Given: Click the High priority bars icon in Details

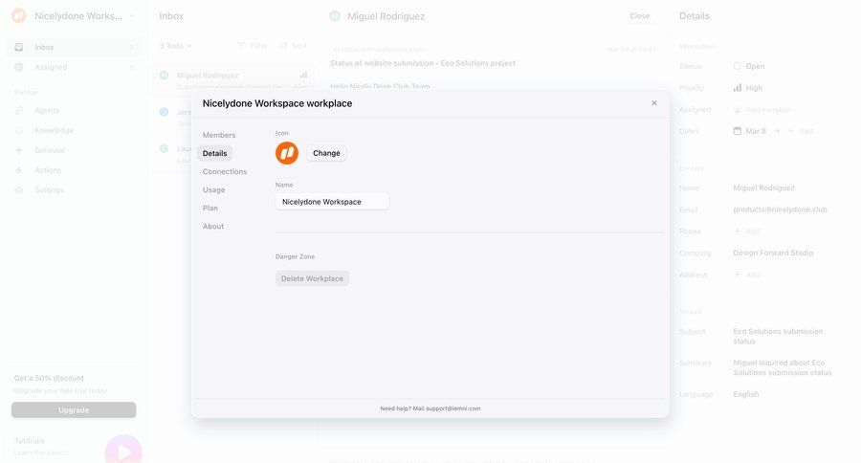Looking at the screenshot, I should click(738, 88).
